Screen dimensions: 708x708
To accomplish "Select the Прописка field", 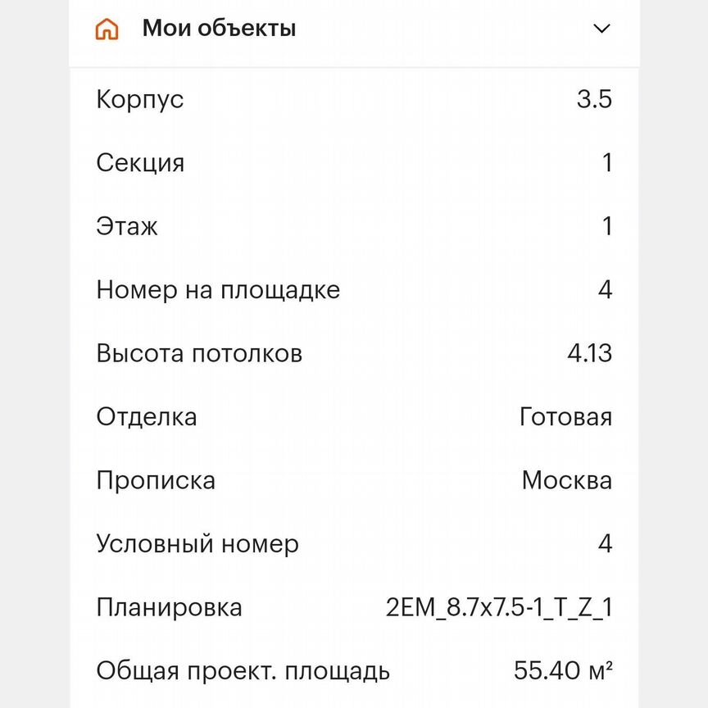I will click(157, 481).
